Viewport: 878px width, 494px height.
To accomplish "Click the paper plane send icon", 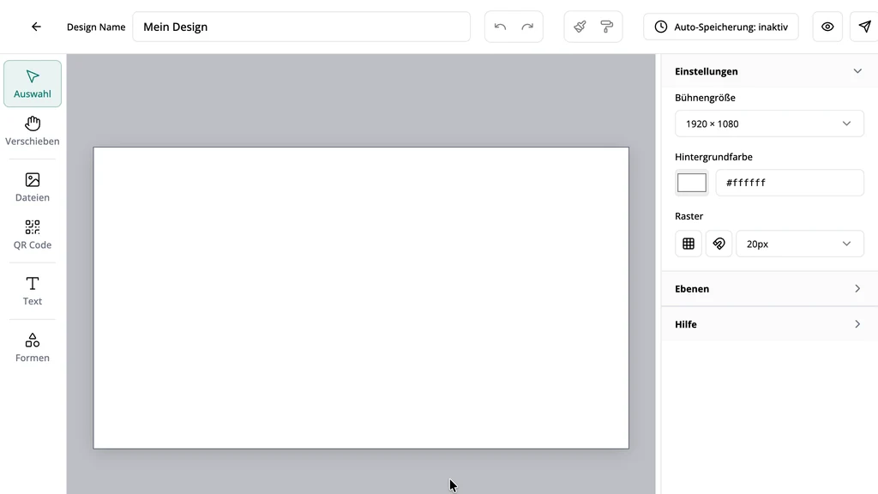I will click(x=864, y=27).
